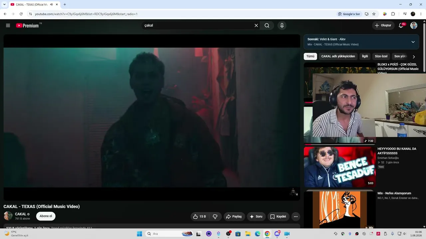Open BLOK3 x POİZİ ÇOK GÜZEL GÜLÜYORSUN title
This screenshot has height=239, width=426.
[398, 68]
